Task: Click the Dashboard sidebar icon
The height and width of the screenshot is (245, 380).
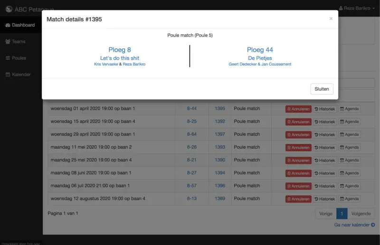Action: point(8,25)
